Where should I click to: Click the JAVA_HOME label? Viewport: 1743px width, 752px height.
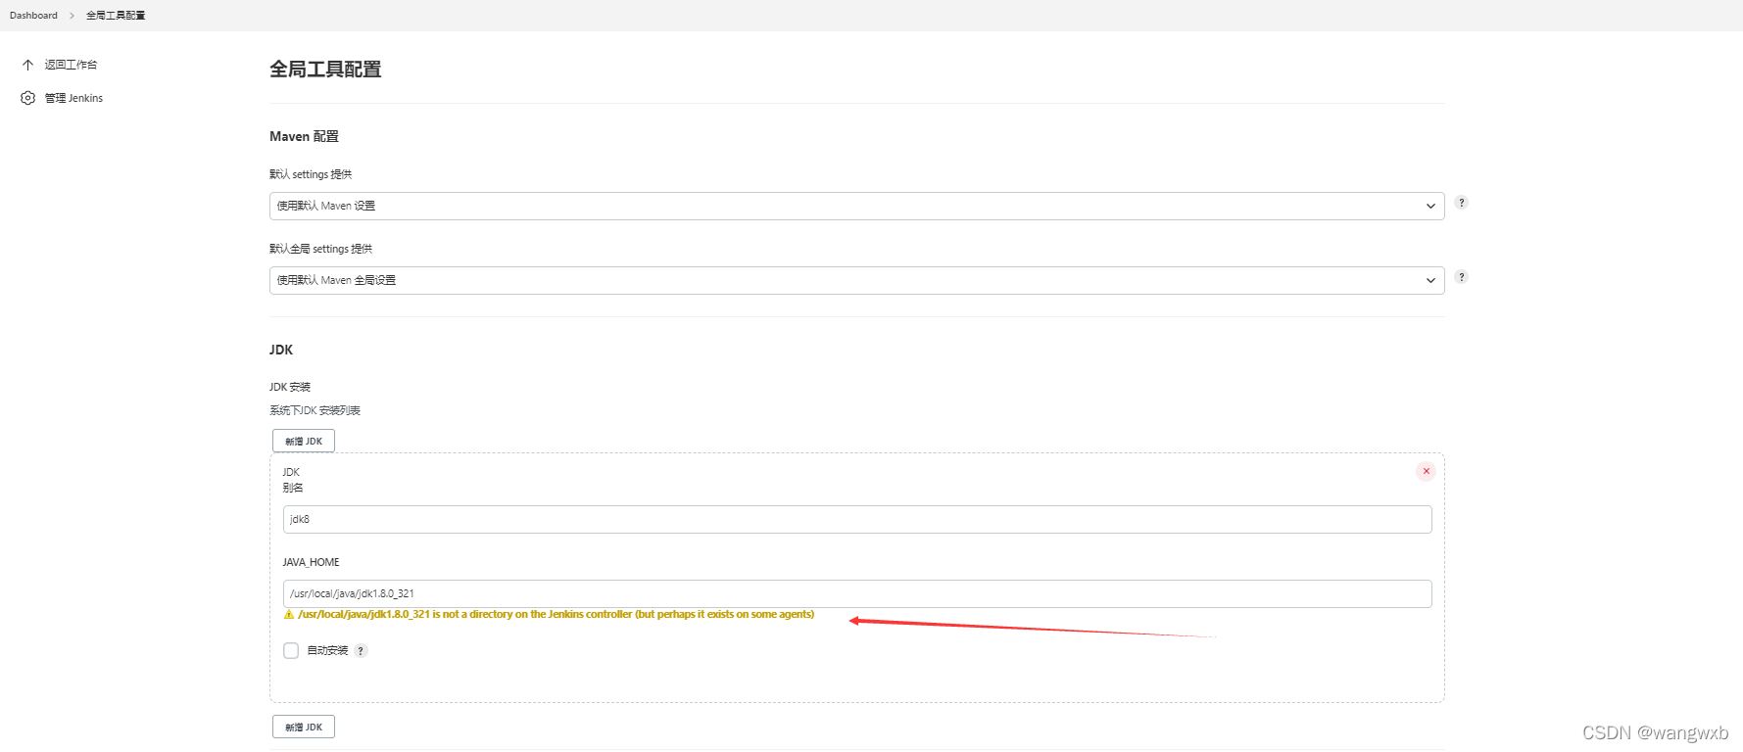click(x=311, y=562)
